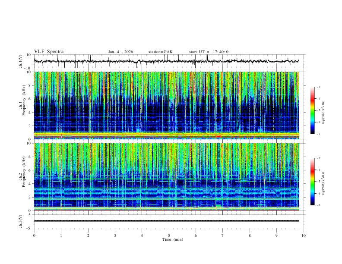Click the "station=GAK" label
The width and height of the screenshot is (342, 264).
tap(160, 52)
